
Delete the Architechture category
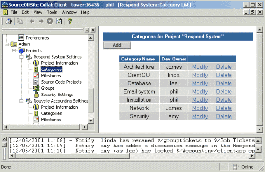[224, 67]
